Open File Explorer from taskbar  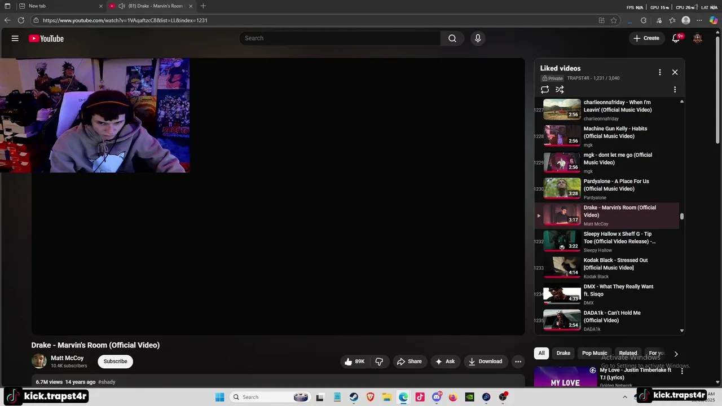pos(386,397)
